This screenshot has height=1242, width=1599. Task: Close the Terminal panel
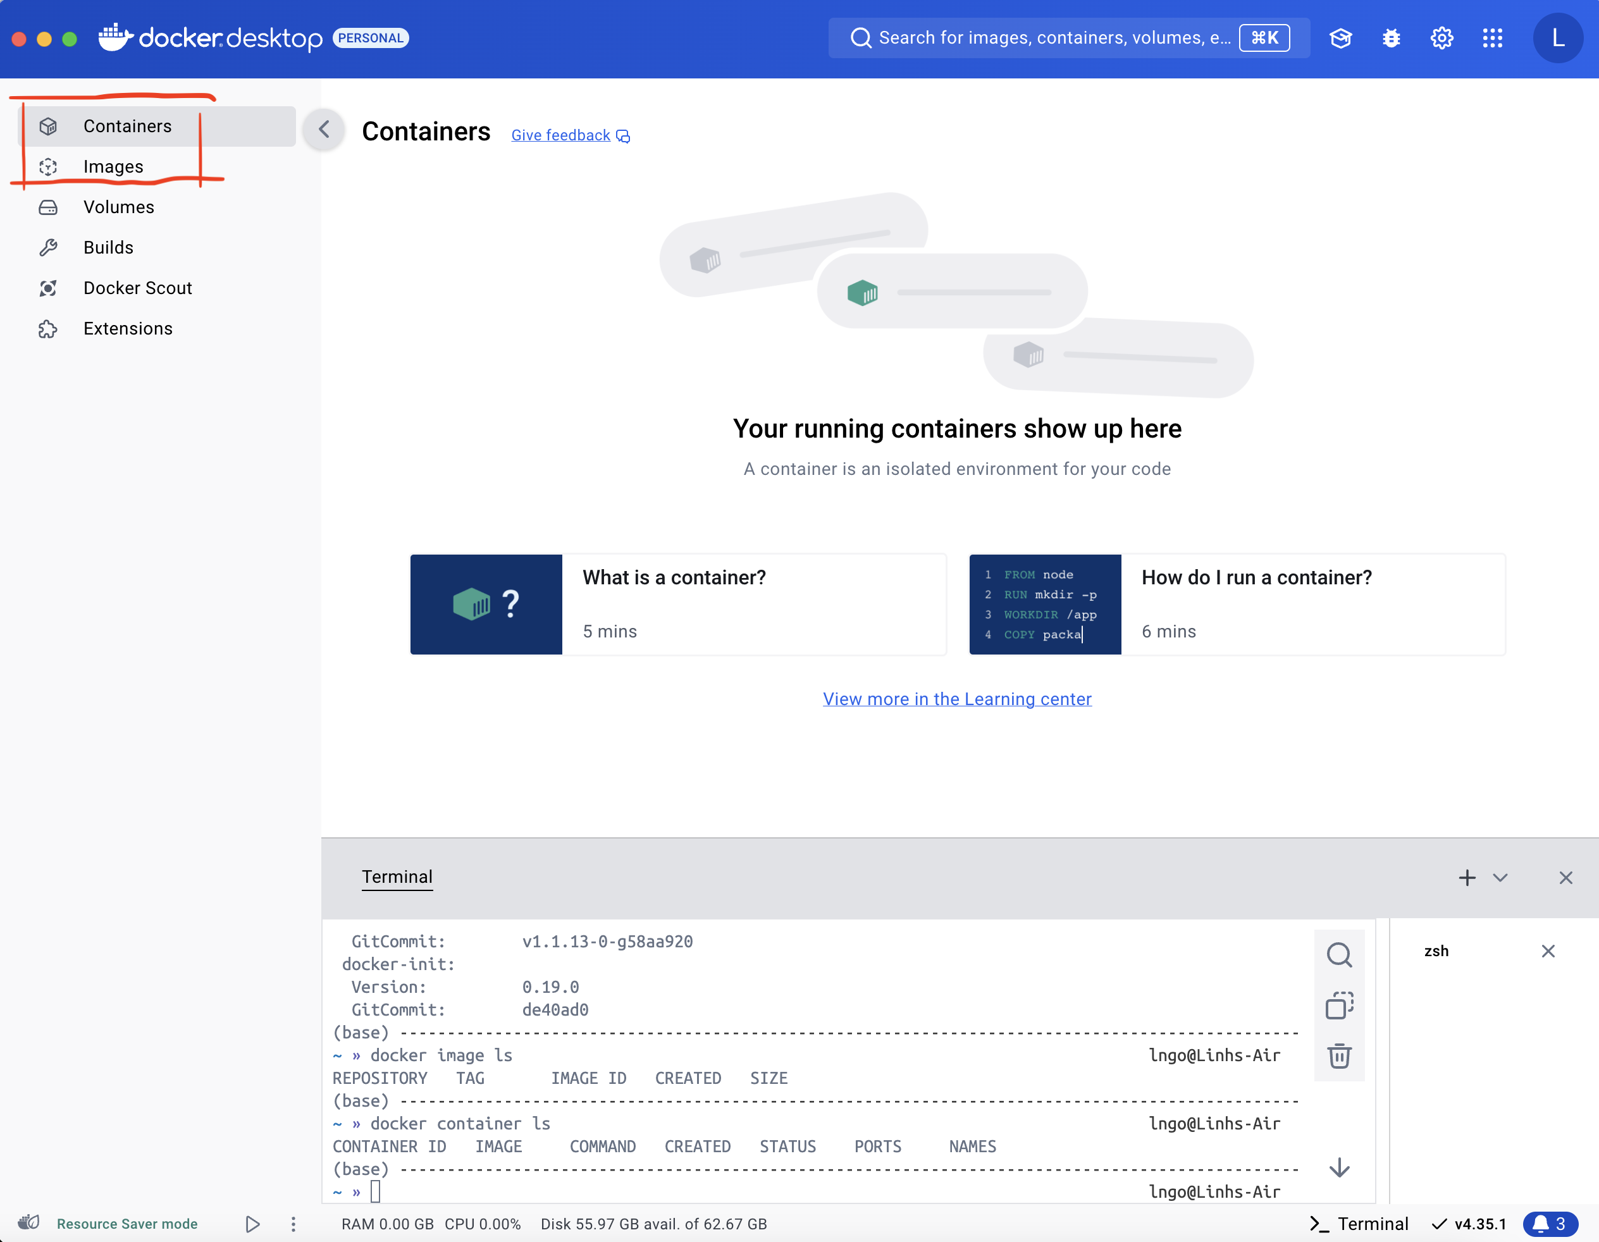click(1566, 878)
